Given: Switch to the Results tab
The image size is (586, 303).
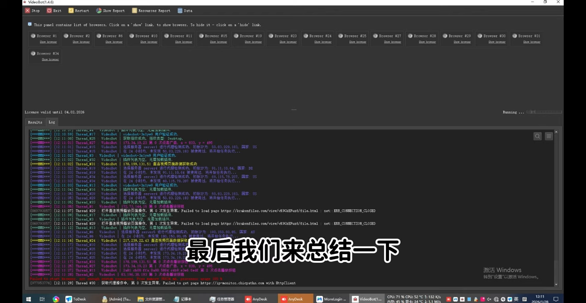Looking at the screenshot, I should coord(35,122).
